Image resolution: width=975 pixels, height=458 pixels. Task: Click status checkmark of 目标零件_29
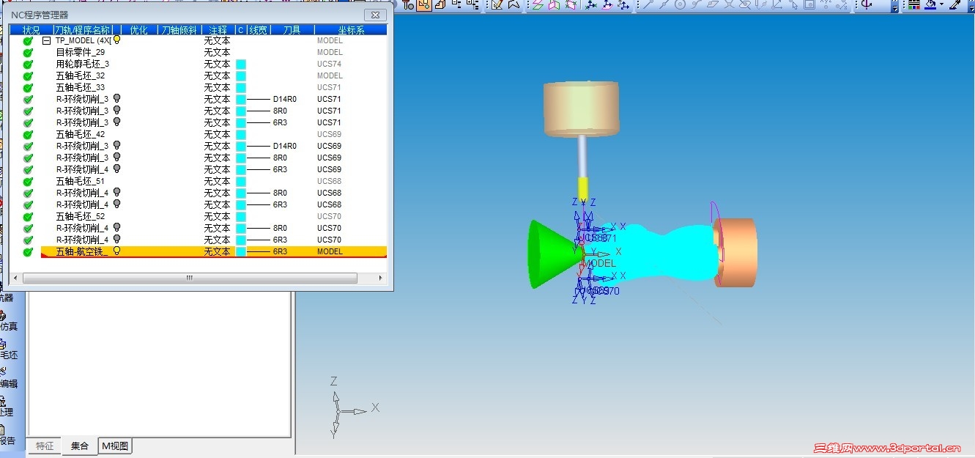point(29,53)
